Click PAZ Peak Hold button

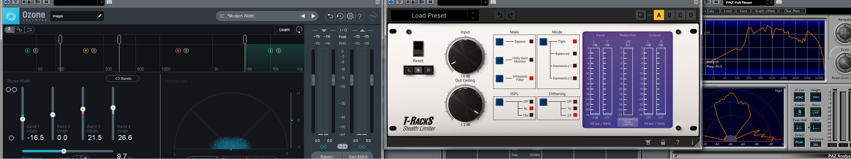click(799, 127)
